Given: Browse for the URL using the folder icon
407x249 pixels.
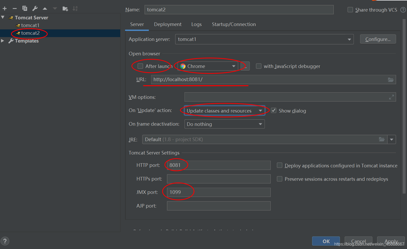Looking at the screenshot, I should pos(391,80).
